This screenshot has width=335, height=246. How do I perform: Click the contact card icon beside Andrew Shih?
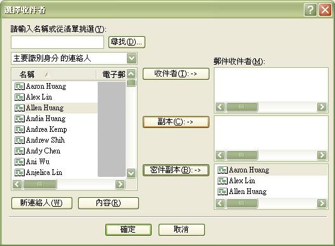[x=20, y=140]
